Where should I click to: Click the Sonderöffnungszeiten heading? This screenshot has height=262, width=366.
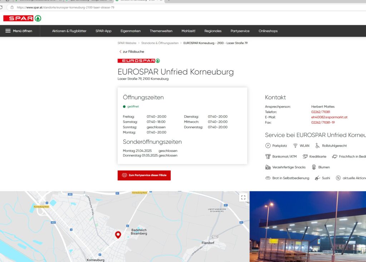[152, 142]
